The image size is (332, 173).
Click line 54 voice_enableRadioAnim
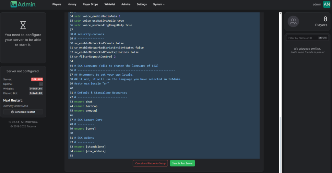pos(97,16)
